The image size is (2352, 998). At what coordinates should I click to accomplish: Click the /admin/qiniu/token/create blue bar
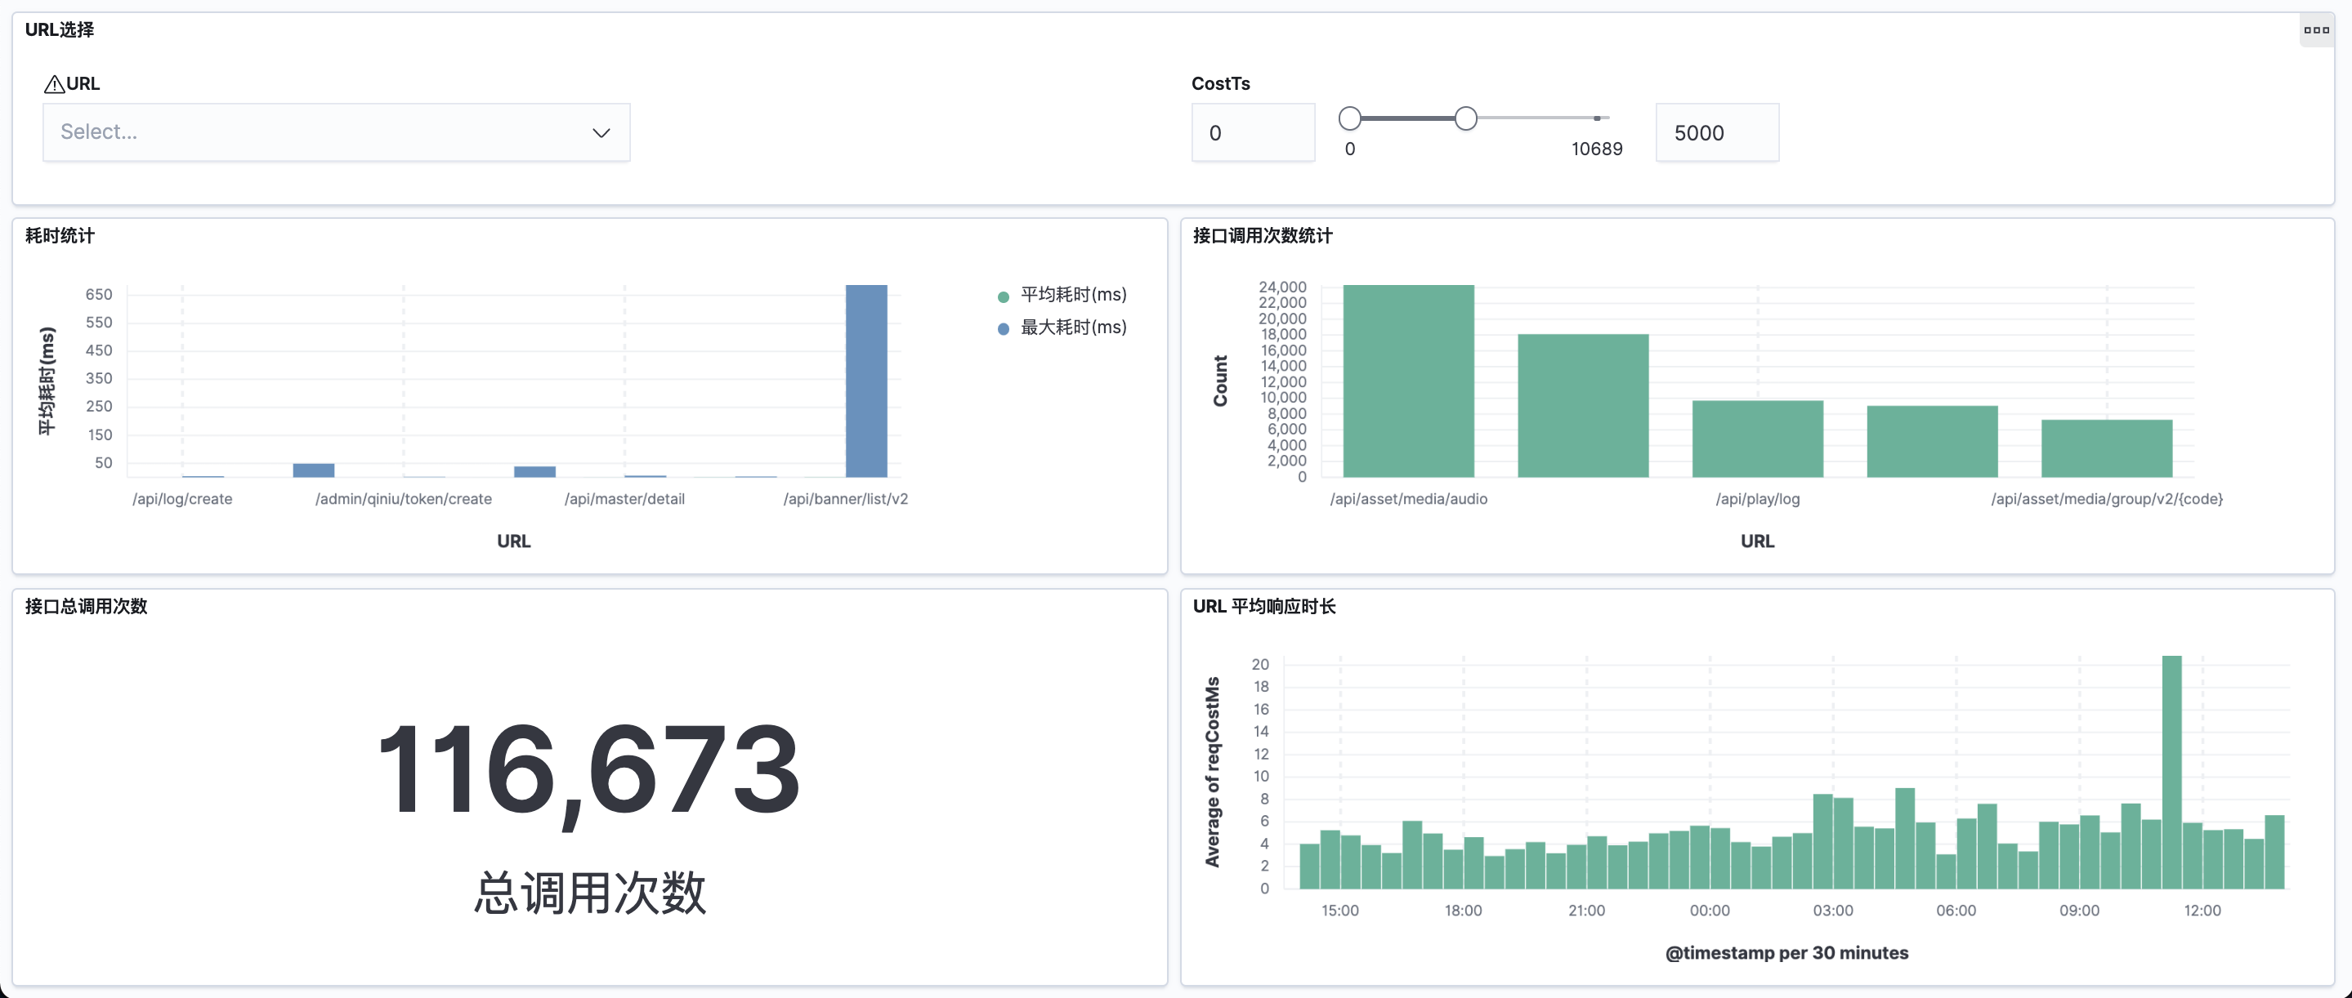(x=313, y=470)
